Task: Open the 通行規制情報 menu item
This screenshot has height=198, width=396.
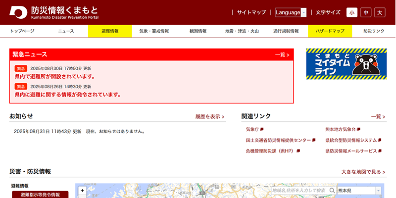Action: (286, 31)
